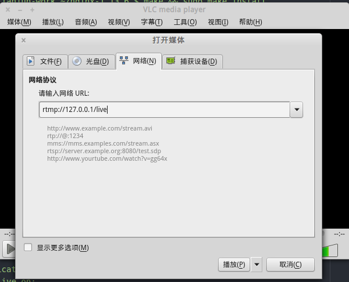Open the 工具(O) menu
The image size is (349, 282).
pyautogui.click(x=185, y=22)
